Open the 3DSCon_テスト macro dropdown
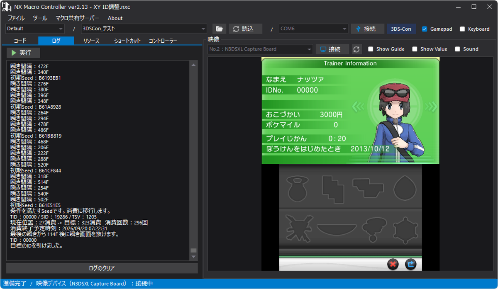 [144, 29]
